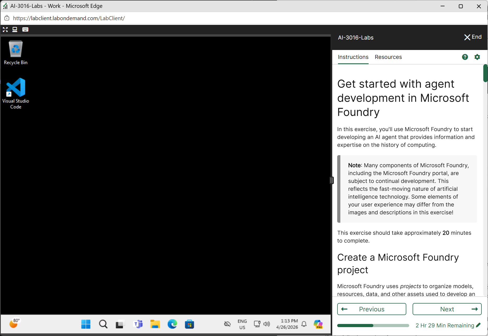The width and height of the screenshot is (488, 336).
Task: Open the Windows Start menu
Action: point(86,324)
